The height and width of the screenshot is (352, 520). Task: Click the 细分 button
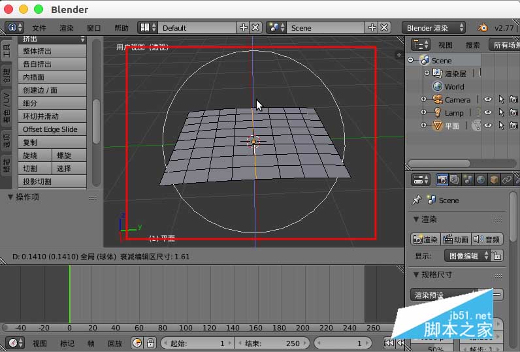point(52,103)
